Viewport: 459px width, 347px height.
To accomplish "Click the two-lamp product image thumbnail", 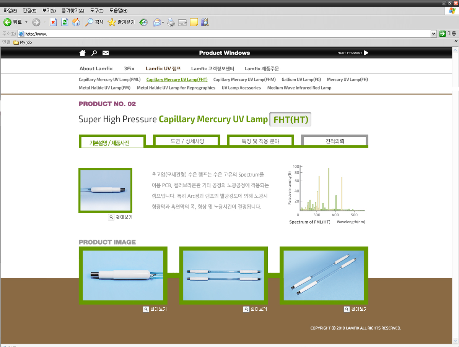I will [x=223, y=276].
